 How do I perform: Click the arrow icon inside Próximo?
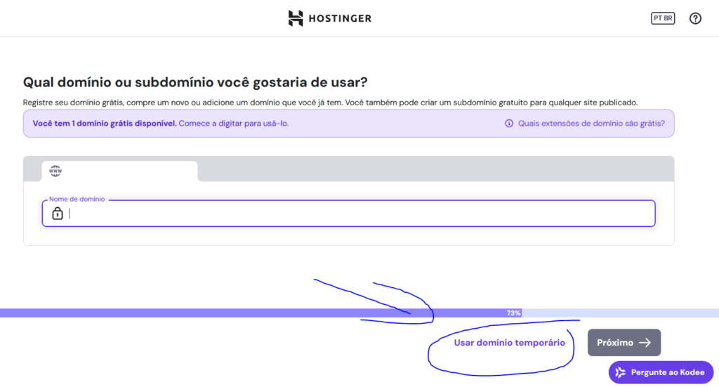pyautogui.click(x=645, y=343)
